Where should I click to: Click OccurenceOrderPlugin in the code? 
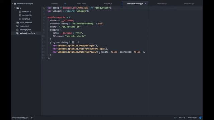(x=92, y=49)
